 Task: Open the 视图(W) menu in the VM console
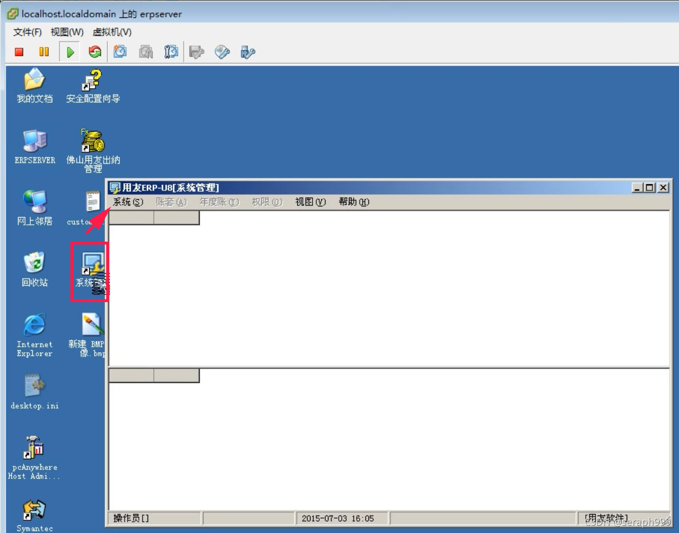67,32
